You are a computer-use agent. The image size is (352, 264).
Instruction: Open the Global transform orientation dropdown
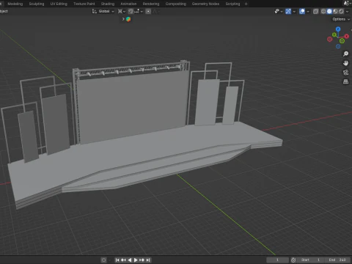pyautogui.click(x=103, y=11)
